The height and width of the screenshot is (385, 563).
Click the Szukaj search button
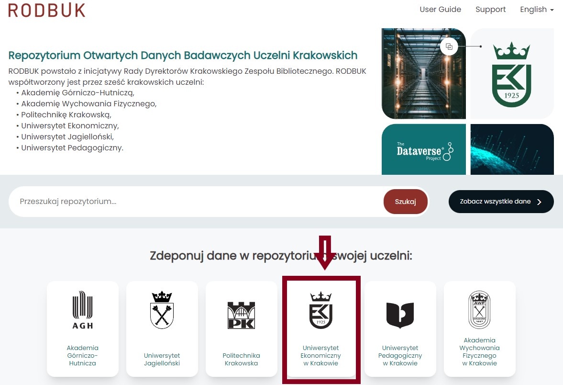[x=405, y=202]
